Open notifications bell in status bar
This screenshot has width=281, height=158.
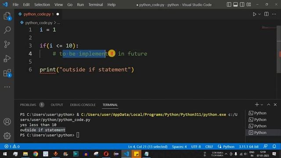[274, 146]
